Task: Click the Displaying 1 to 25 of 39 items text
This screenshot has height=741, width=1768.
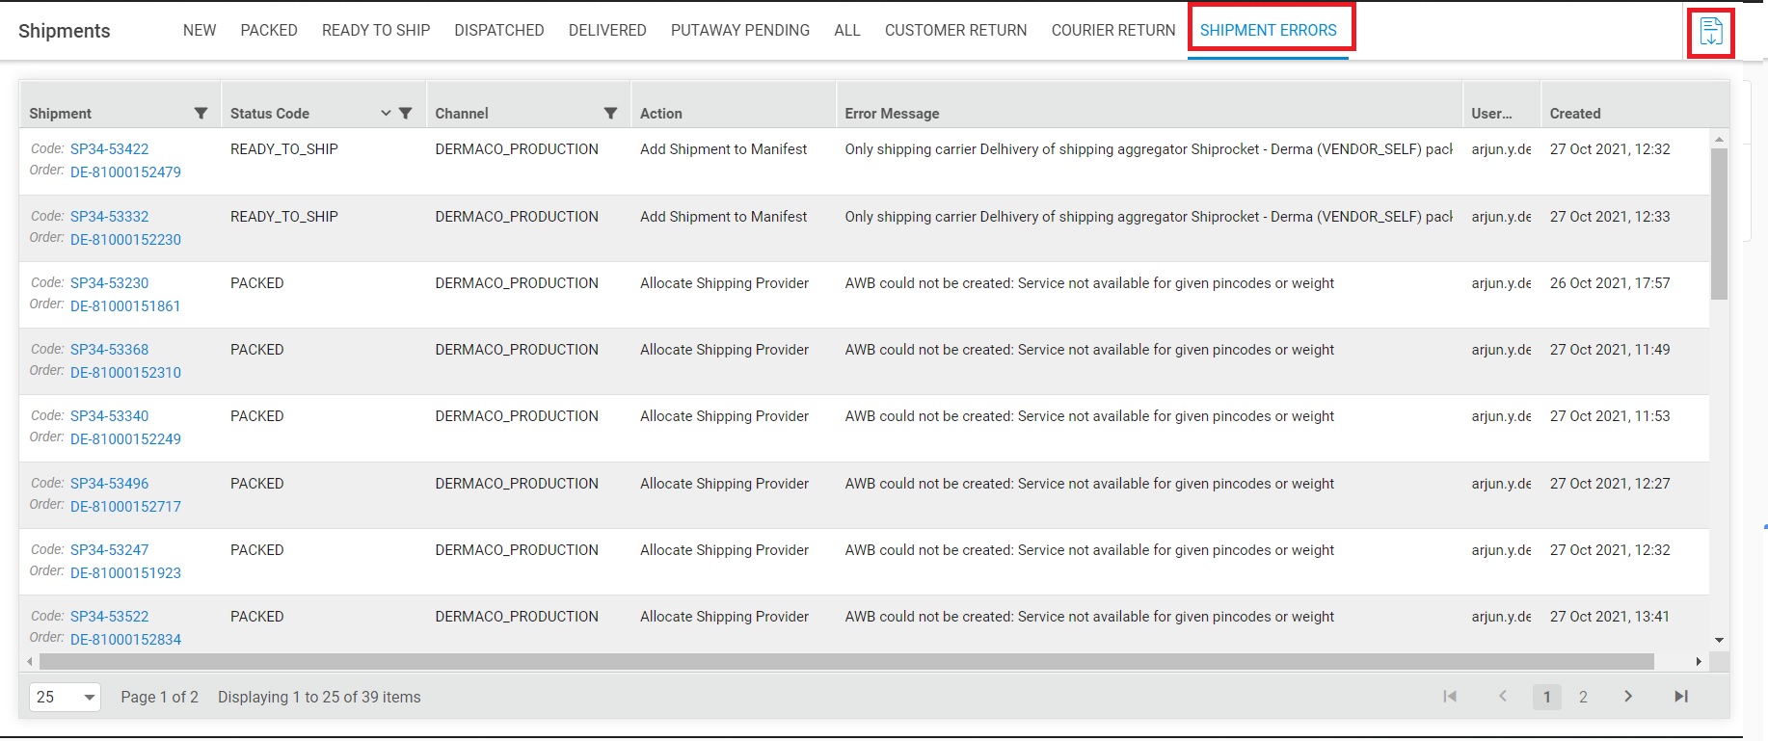Action: point(319,697)
